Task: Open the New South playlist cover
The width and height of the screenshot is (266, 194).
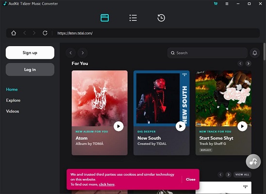Action: [162, 98]
